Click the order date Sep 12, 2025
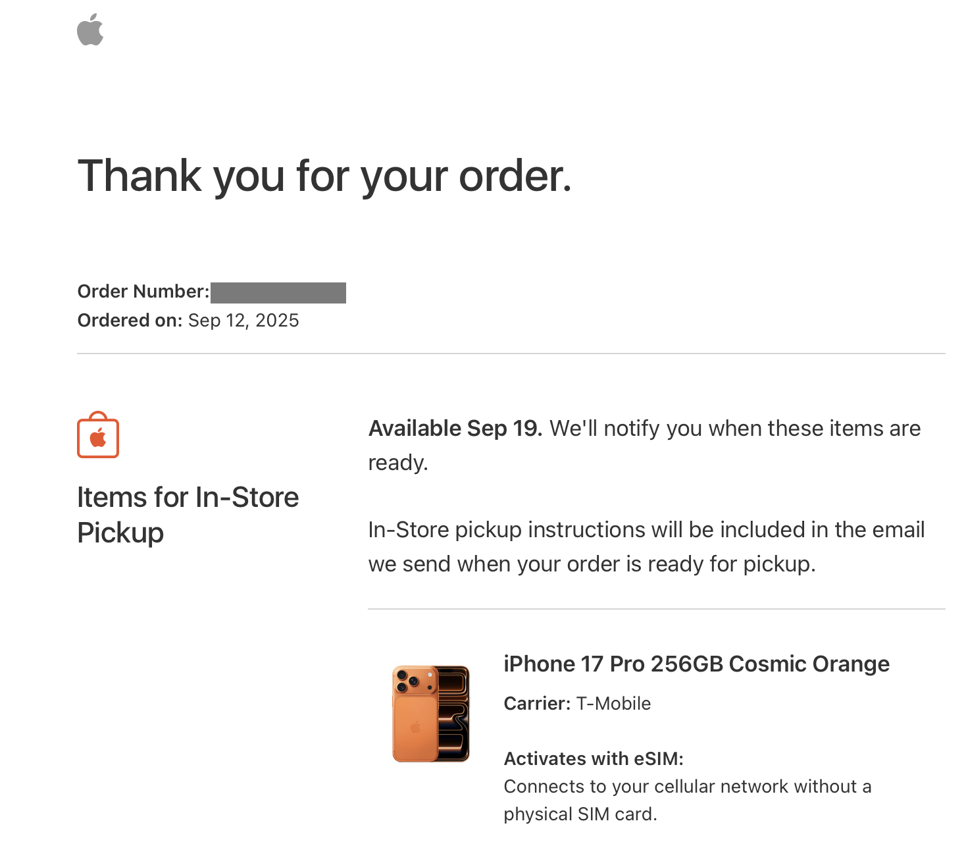Image resolution: width=966 pixels, height=844 pixels. (x=243, y=321)
